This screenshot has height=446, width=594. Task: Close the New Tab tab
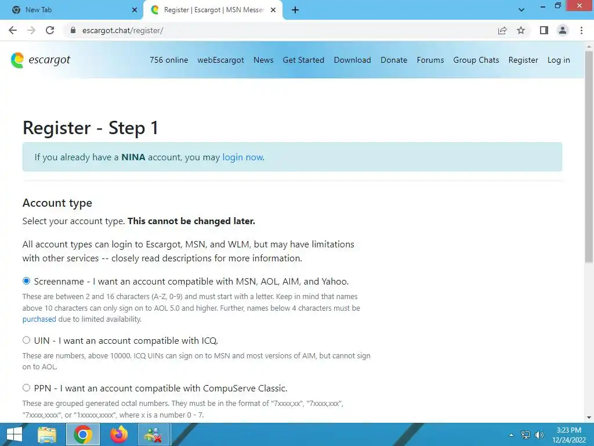(x=135, y=10)
